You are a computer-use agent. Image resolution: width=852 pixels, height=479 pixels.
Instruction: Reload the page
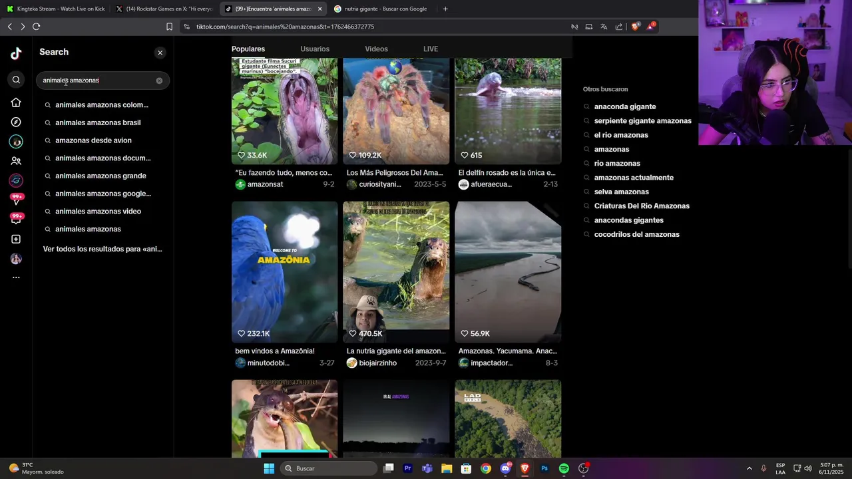37,27
